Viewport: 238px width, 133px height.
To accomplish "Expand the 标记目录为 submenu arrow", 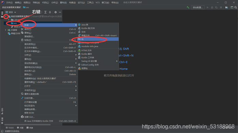I will coord(76,105).
